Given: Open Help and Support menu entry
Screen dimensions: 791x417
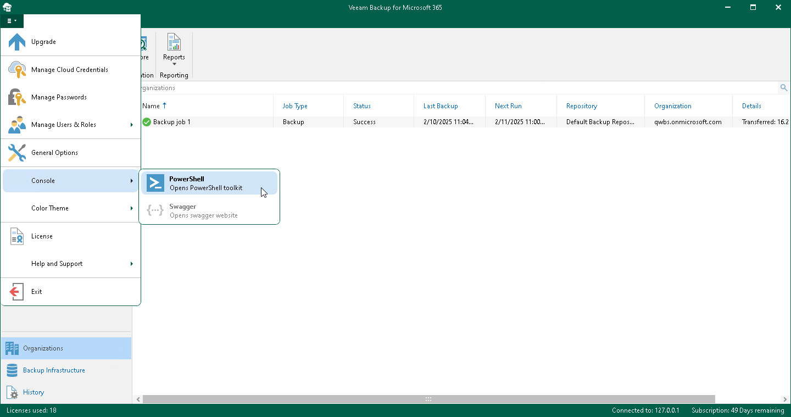Looking at the screenshot, I should click(x=70, y=264).
